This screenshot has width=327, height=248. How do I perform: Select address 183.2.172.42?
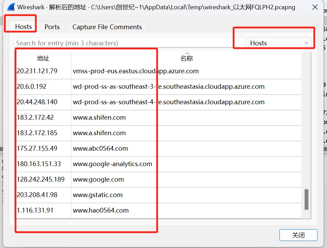click(35, 117)
